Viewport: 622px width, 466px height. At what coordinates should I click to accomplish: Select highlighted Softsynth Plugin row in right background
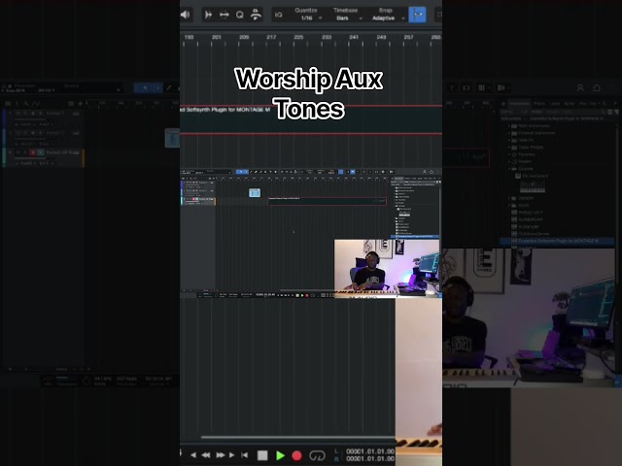[557, 241]
